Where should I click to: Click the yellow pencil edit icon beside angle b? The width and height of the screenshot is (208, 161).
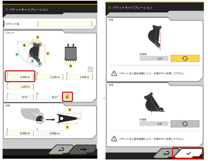pos(67,97)
